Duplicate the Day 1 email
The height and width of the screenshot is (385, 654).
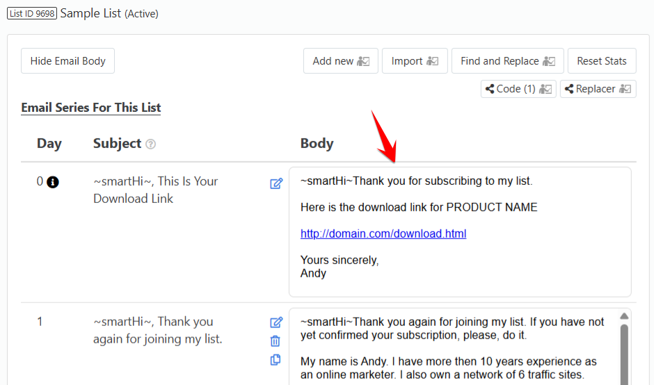pos(276,359)
